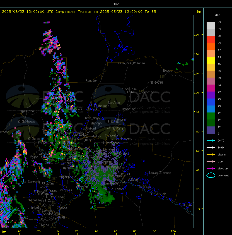232x235 pixels.
Task: Pick the bright yellow swatch in dBZ scale
Action: [211, 60]
